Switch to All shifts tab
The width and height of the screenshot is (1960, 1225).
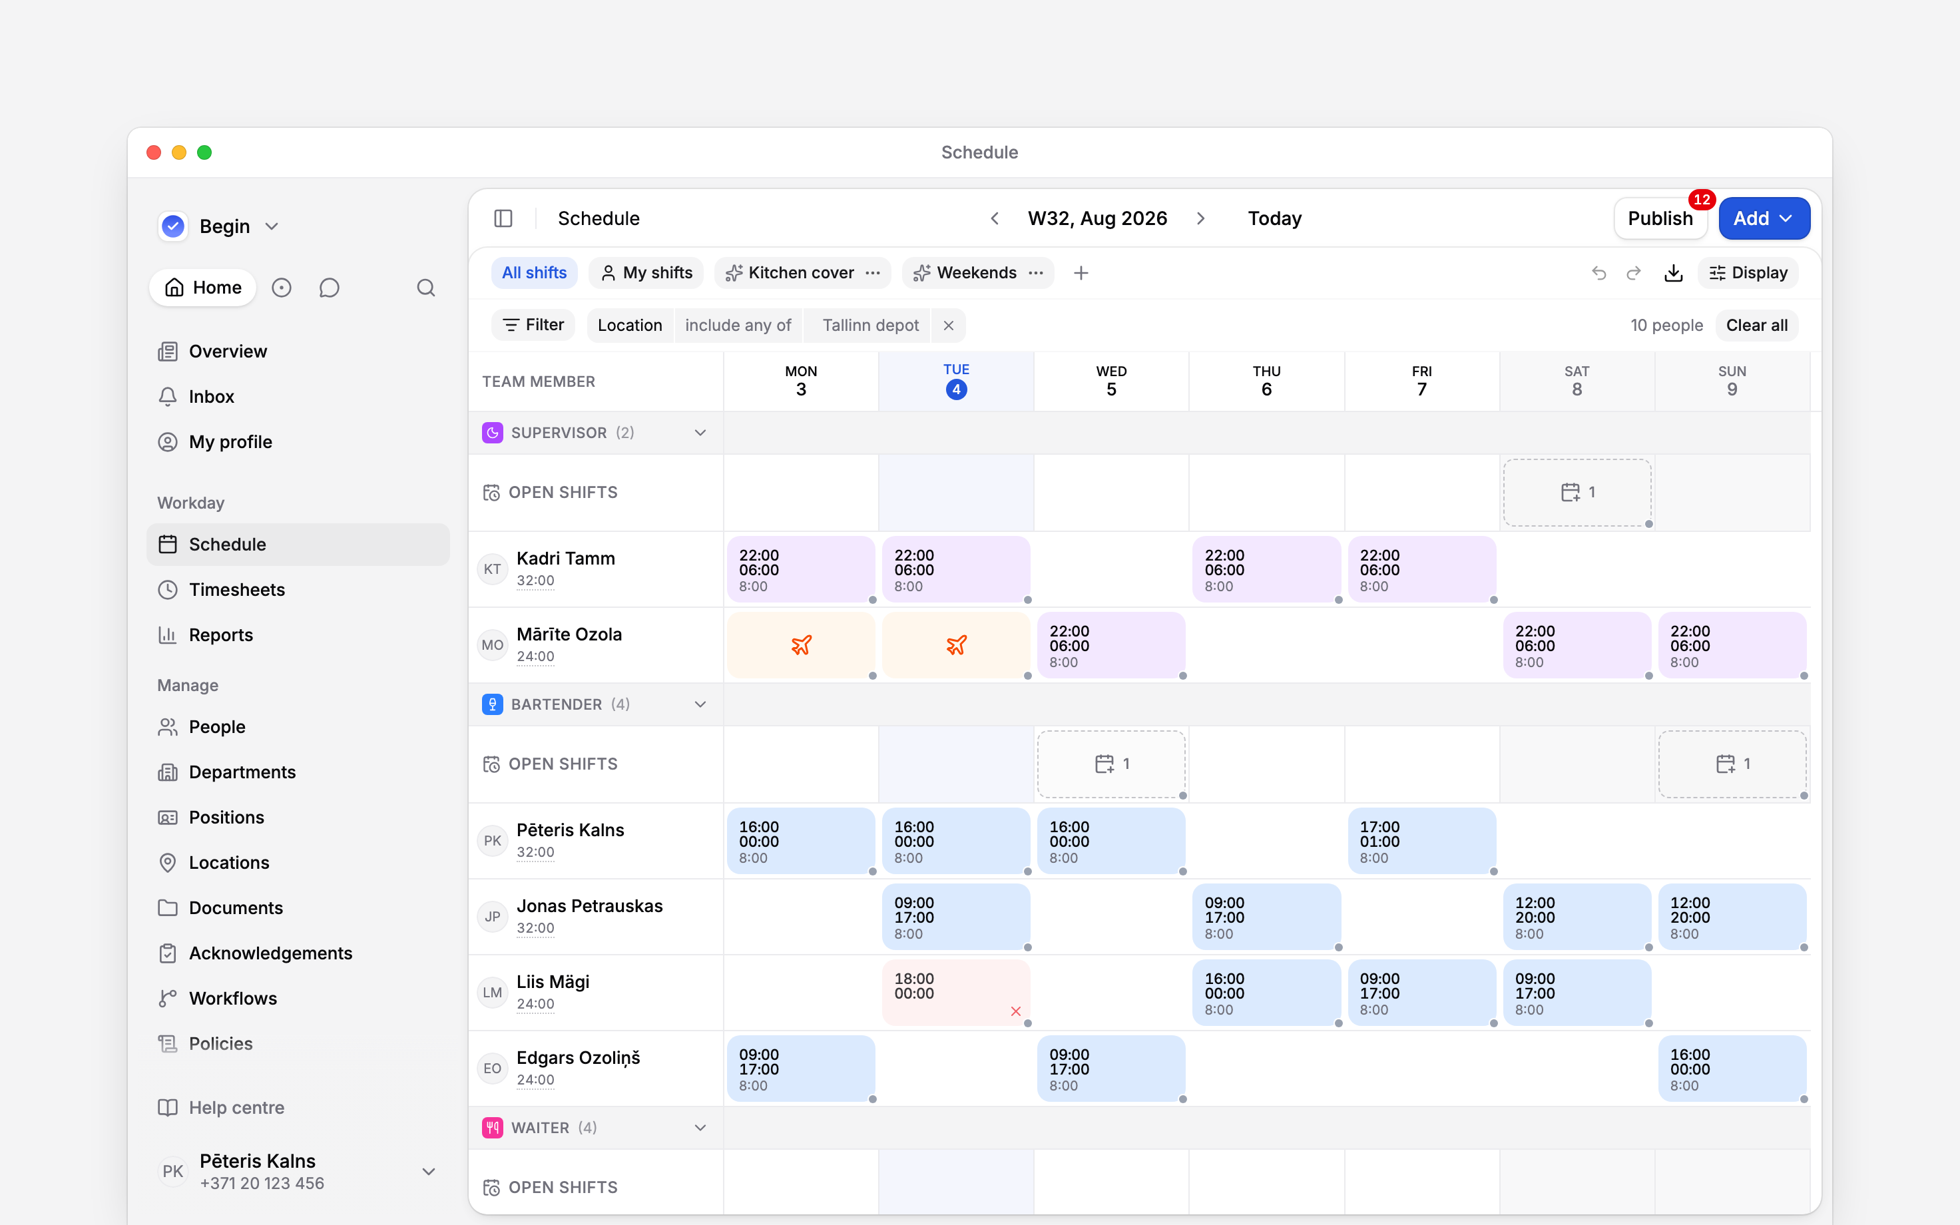click(x=534, y=273)
